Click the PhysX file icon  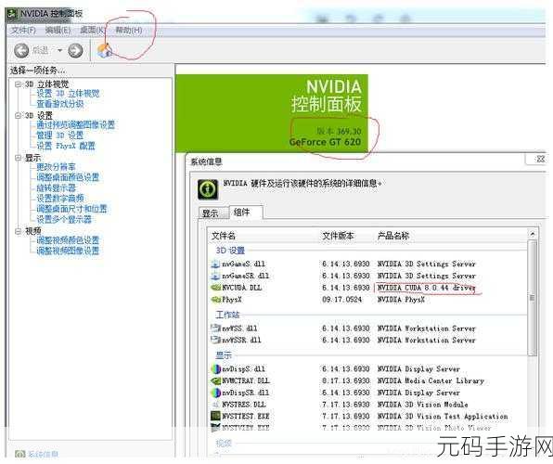coord(215,300)
